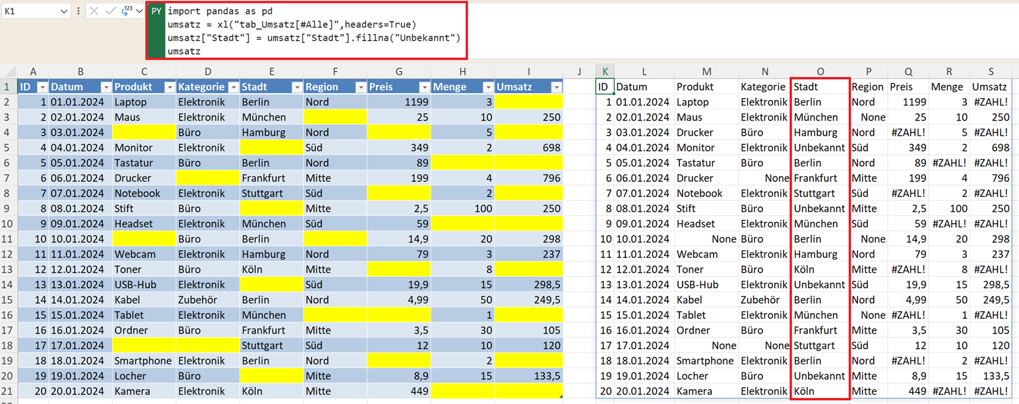Screen dimensions: 1019x404
Task: Click the cancel X icon in formula bar
Action: (x=94, y=11)
